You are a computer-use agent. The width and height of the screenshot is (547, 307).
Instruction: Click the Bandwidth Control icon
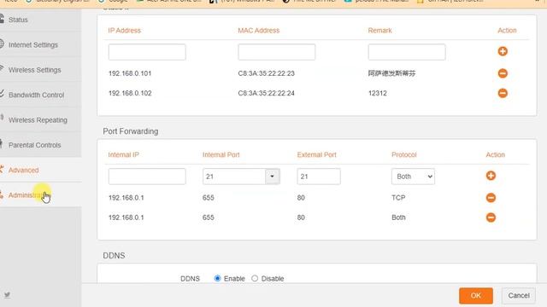coord(2,93)
